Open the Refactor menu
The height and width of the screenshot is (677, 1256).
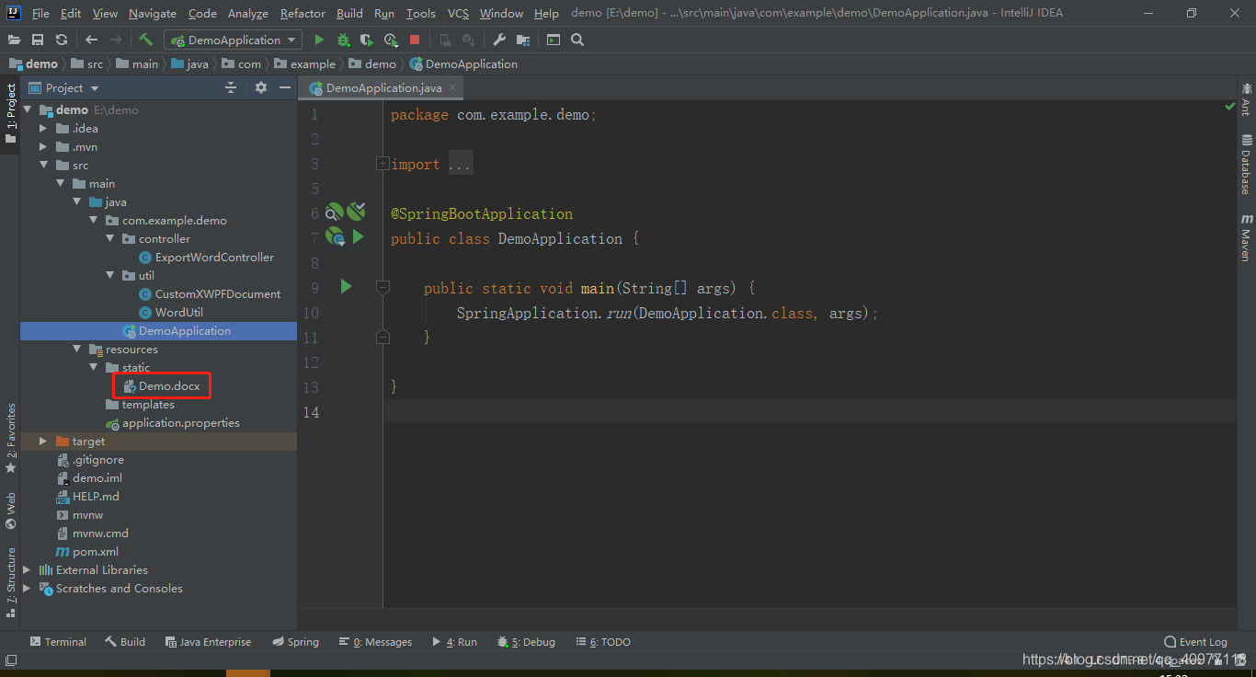pos(303,13)
